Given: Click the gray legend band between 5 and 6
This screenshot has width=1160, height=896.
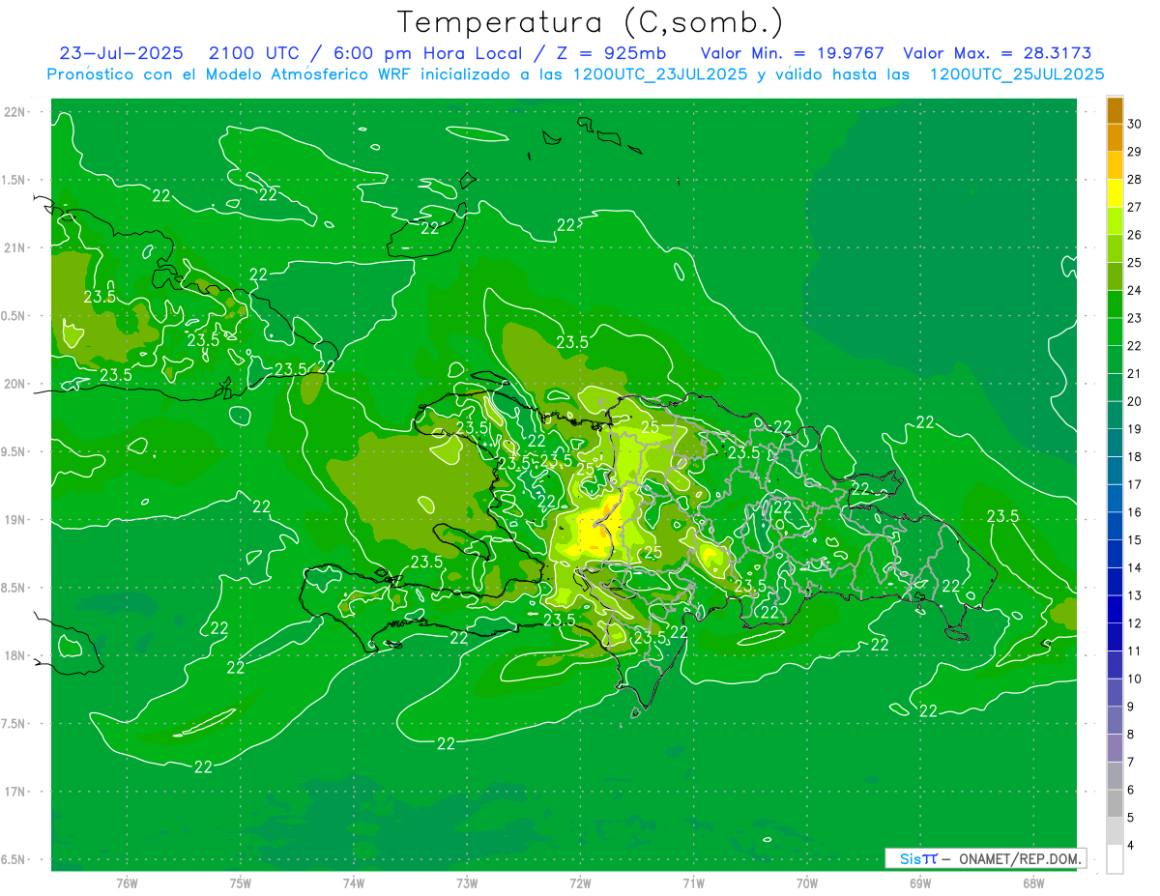Looking at the screenshot, I should (1115, 803).
